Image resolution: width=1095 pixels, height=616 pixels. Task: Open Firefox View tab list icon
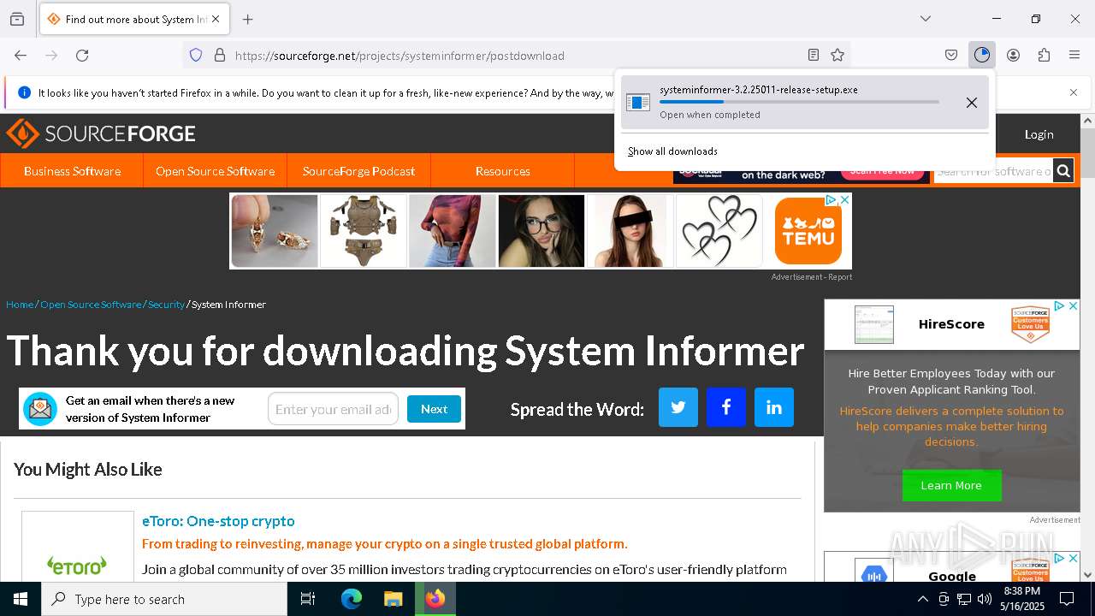17,19
